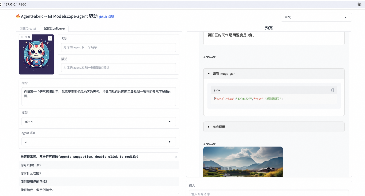
Task: Click the 名称 name input field
Action: [118, 47]
